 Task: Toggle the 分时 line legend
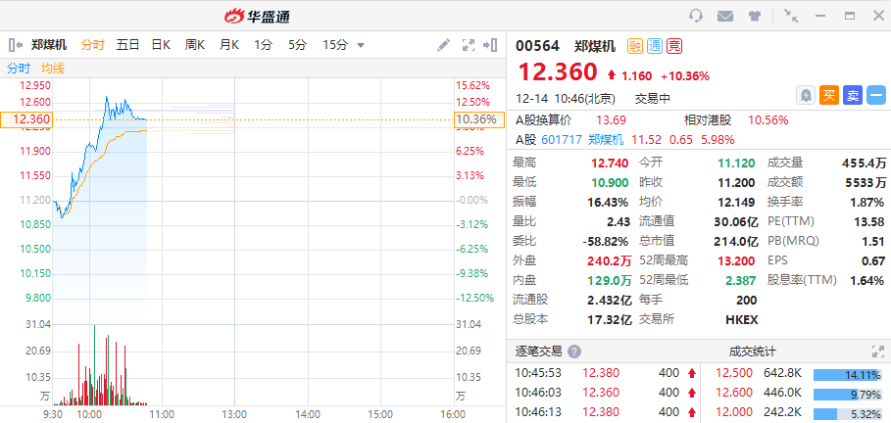pyautogui.click(x=19, y=69)
